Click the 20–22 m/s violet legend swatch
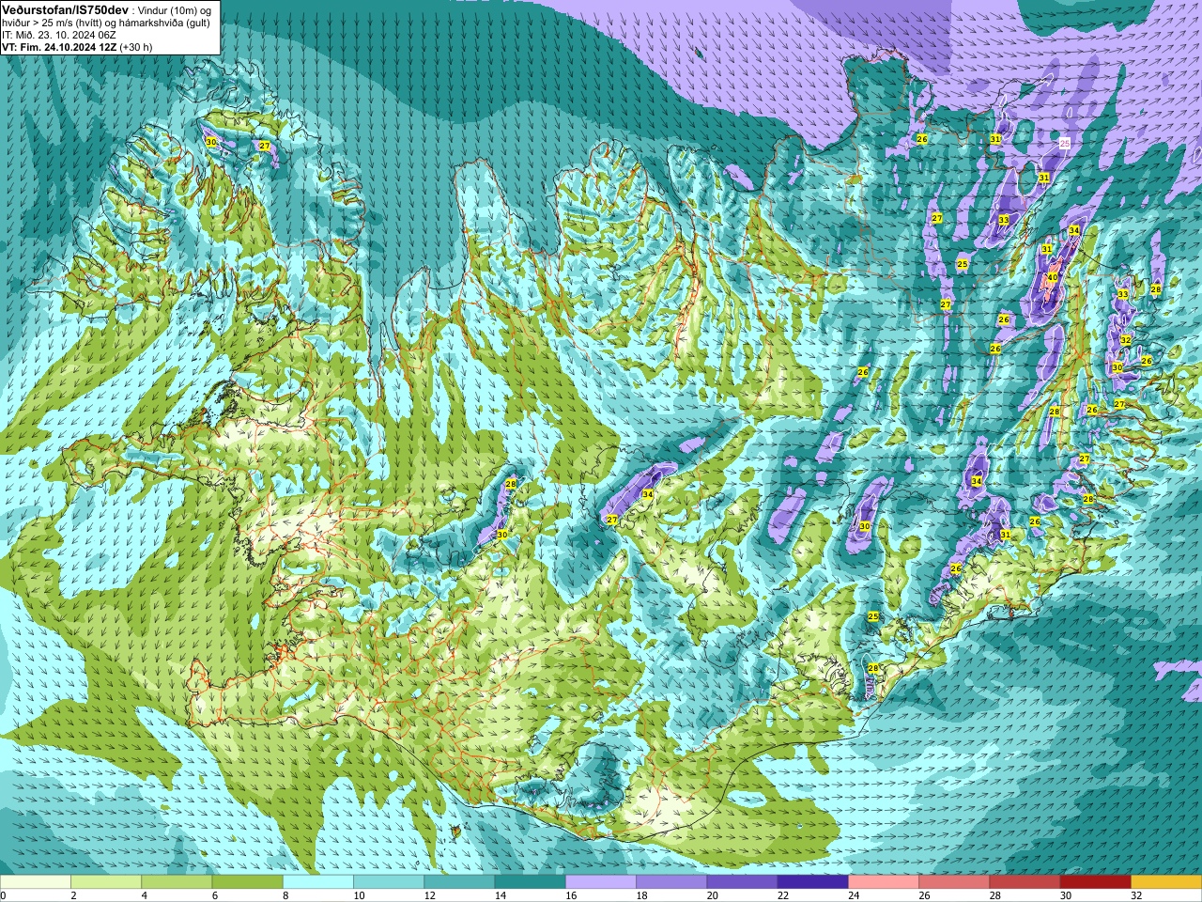Viewport: 1202px width, 902px height. pyautogui.click(x=743, y=881)
